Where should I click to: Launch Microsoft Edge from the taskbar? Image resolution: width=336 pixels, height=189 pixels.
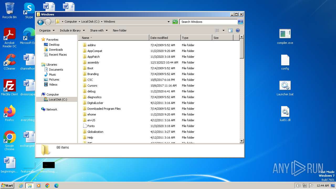tap(56, 186)
